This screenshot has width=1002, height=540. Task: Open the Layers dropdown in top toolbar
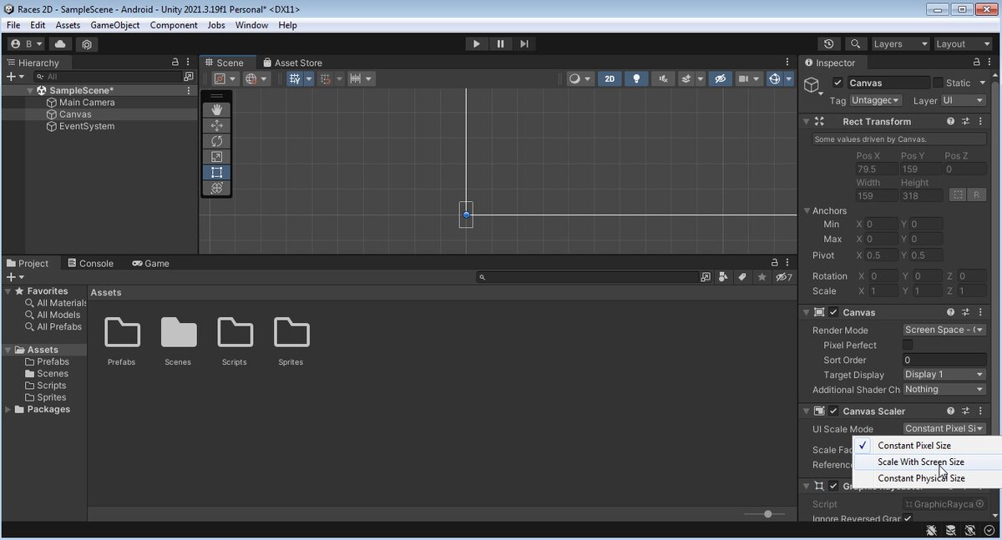(x=900, y=44)
